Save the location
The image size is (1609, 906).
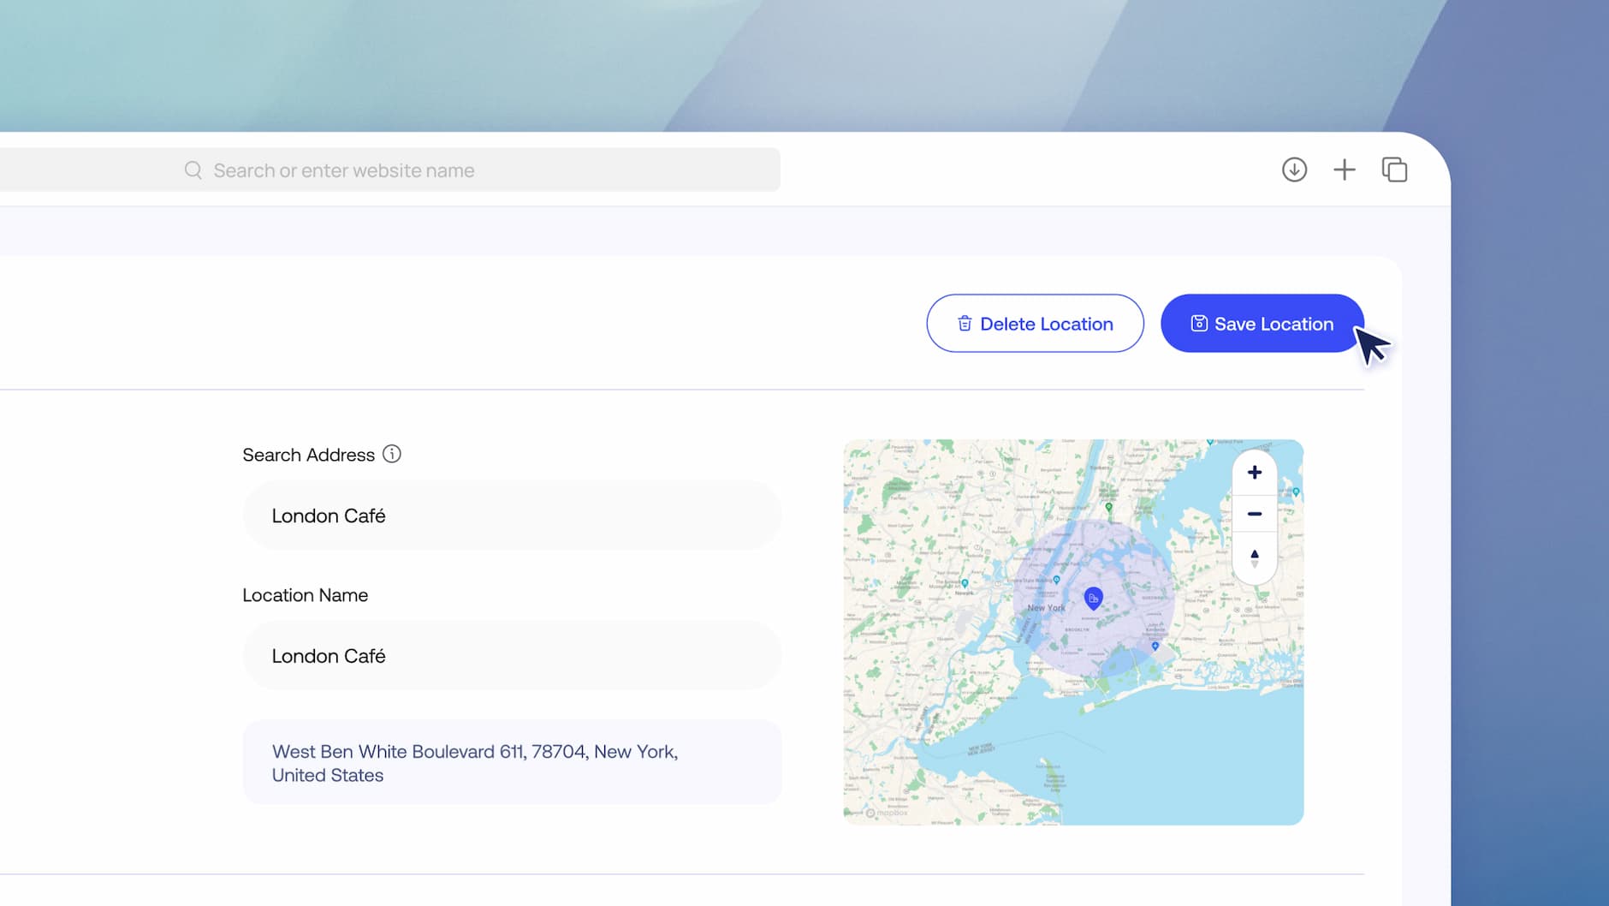[x=1262, y=324]
